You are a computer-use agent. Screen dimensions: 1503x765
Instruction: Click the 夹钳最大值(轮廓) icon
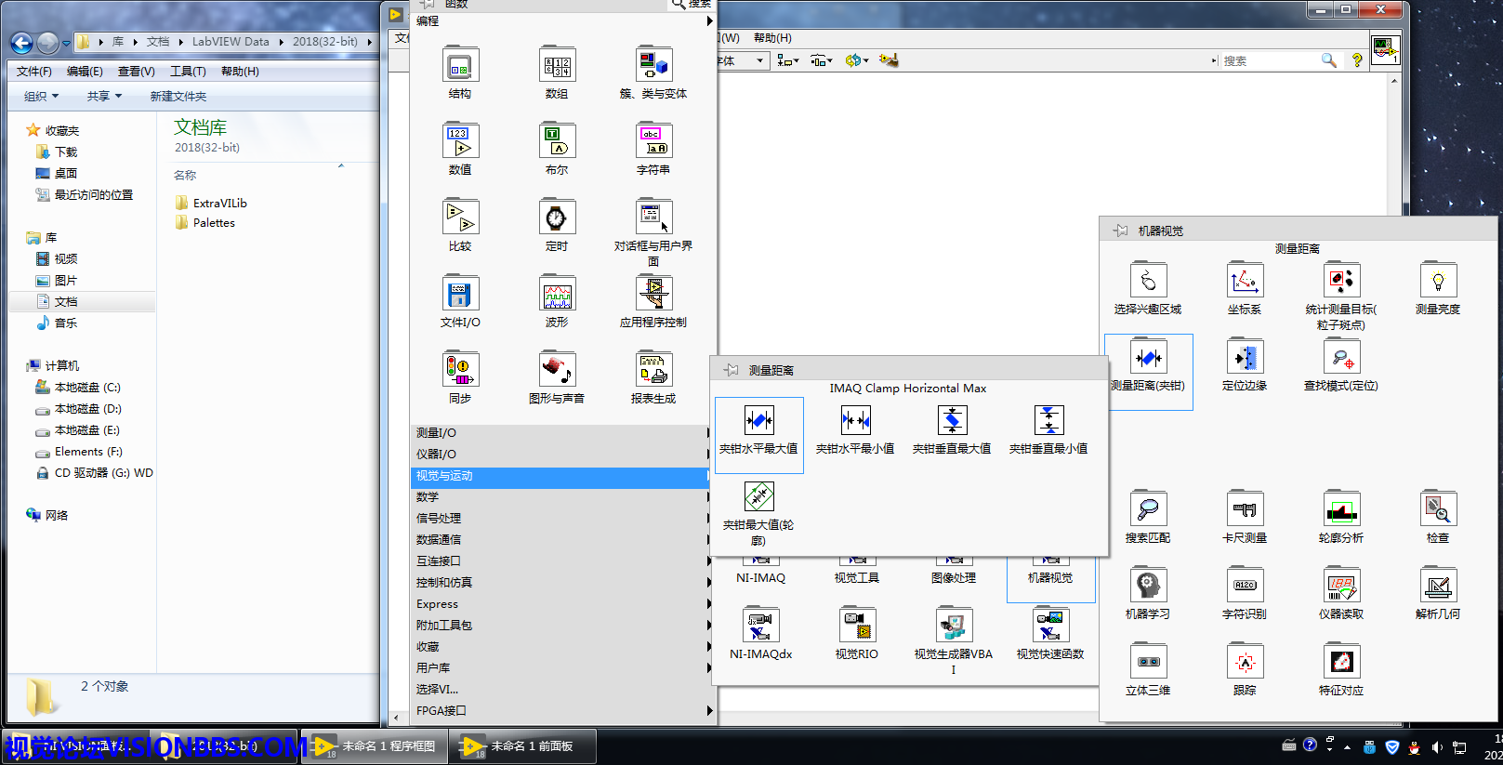(x=758, y=497)
